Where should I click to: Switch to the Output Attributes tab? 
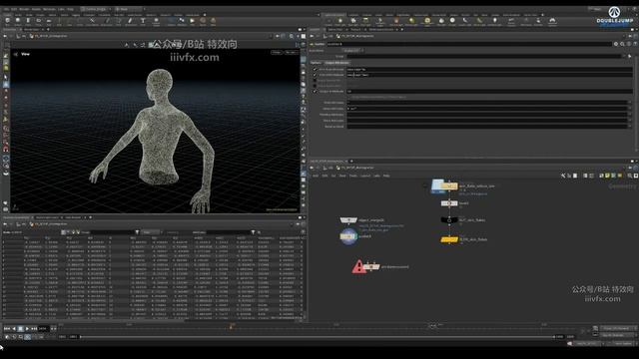click(337, 63)
